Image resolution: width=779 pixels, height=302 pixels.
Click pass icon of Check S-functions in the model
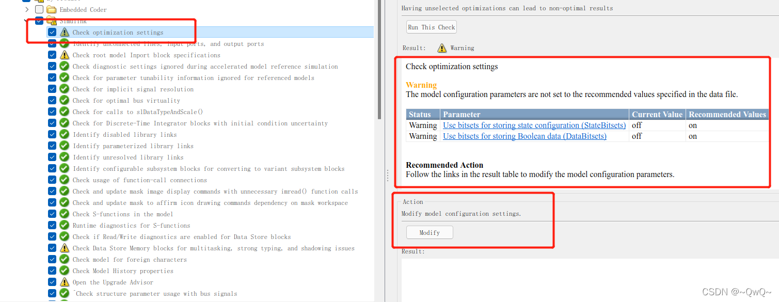[x=64, y=214]
